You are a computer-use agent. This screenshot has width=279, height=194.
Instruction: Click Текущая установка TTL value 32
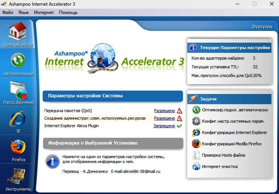255,67
